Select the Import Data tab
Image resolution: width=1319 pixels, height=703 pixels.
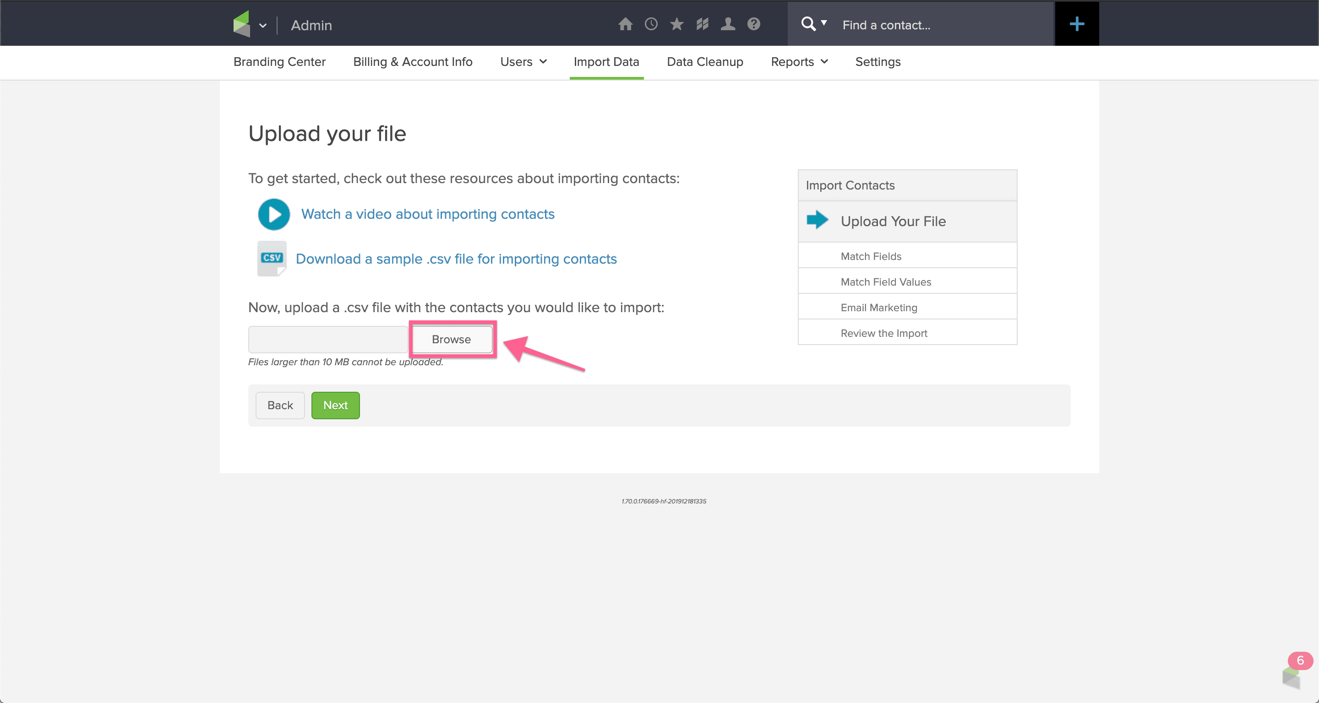(606, 62)
